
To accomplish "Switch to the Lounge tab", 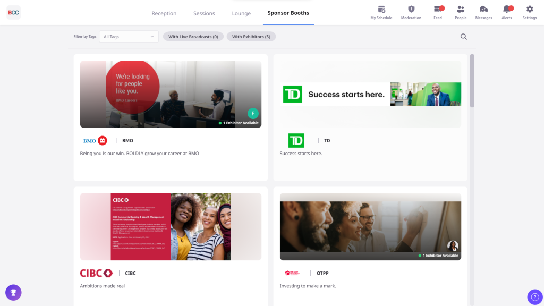I will (x=241, y=13).
